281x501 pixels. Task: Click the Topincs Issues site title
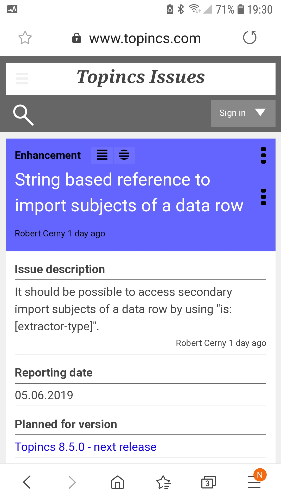140,77
